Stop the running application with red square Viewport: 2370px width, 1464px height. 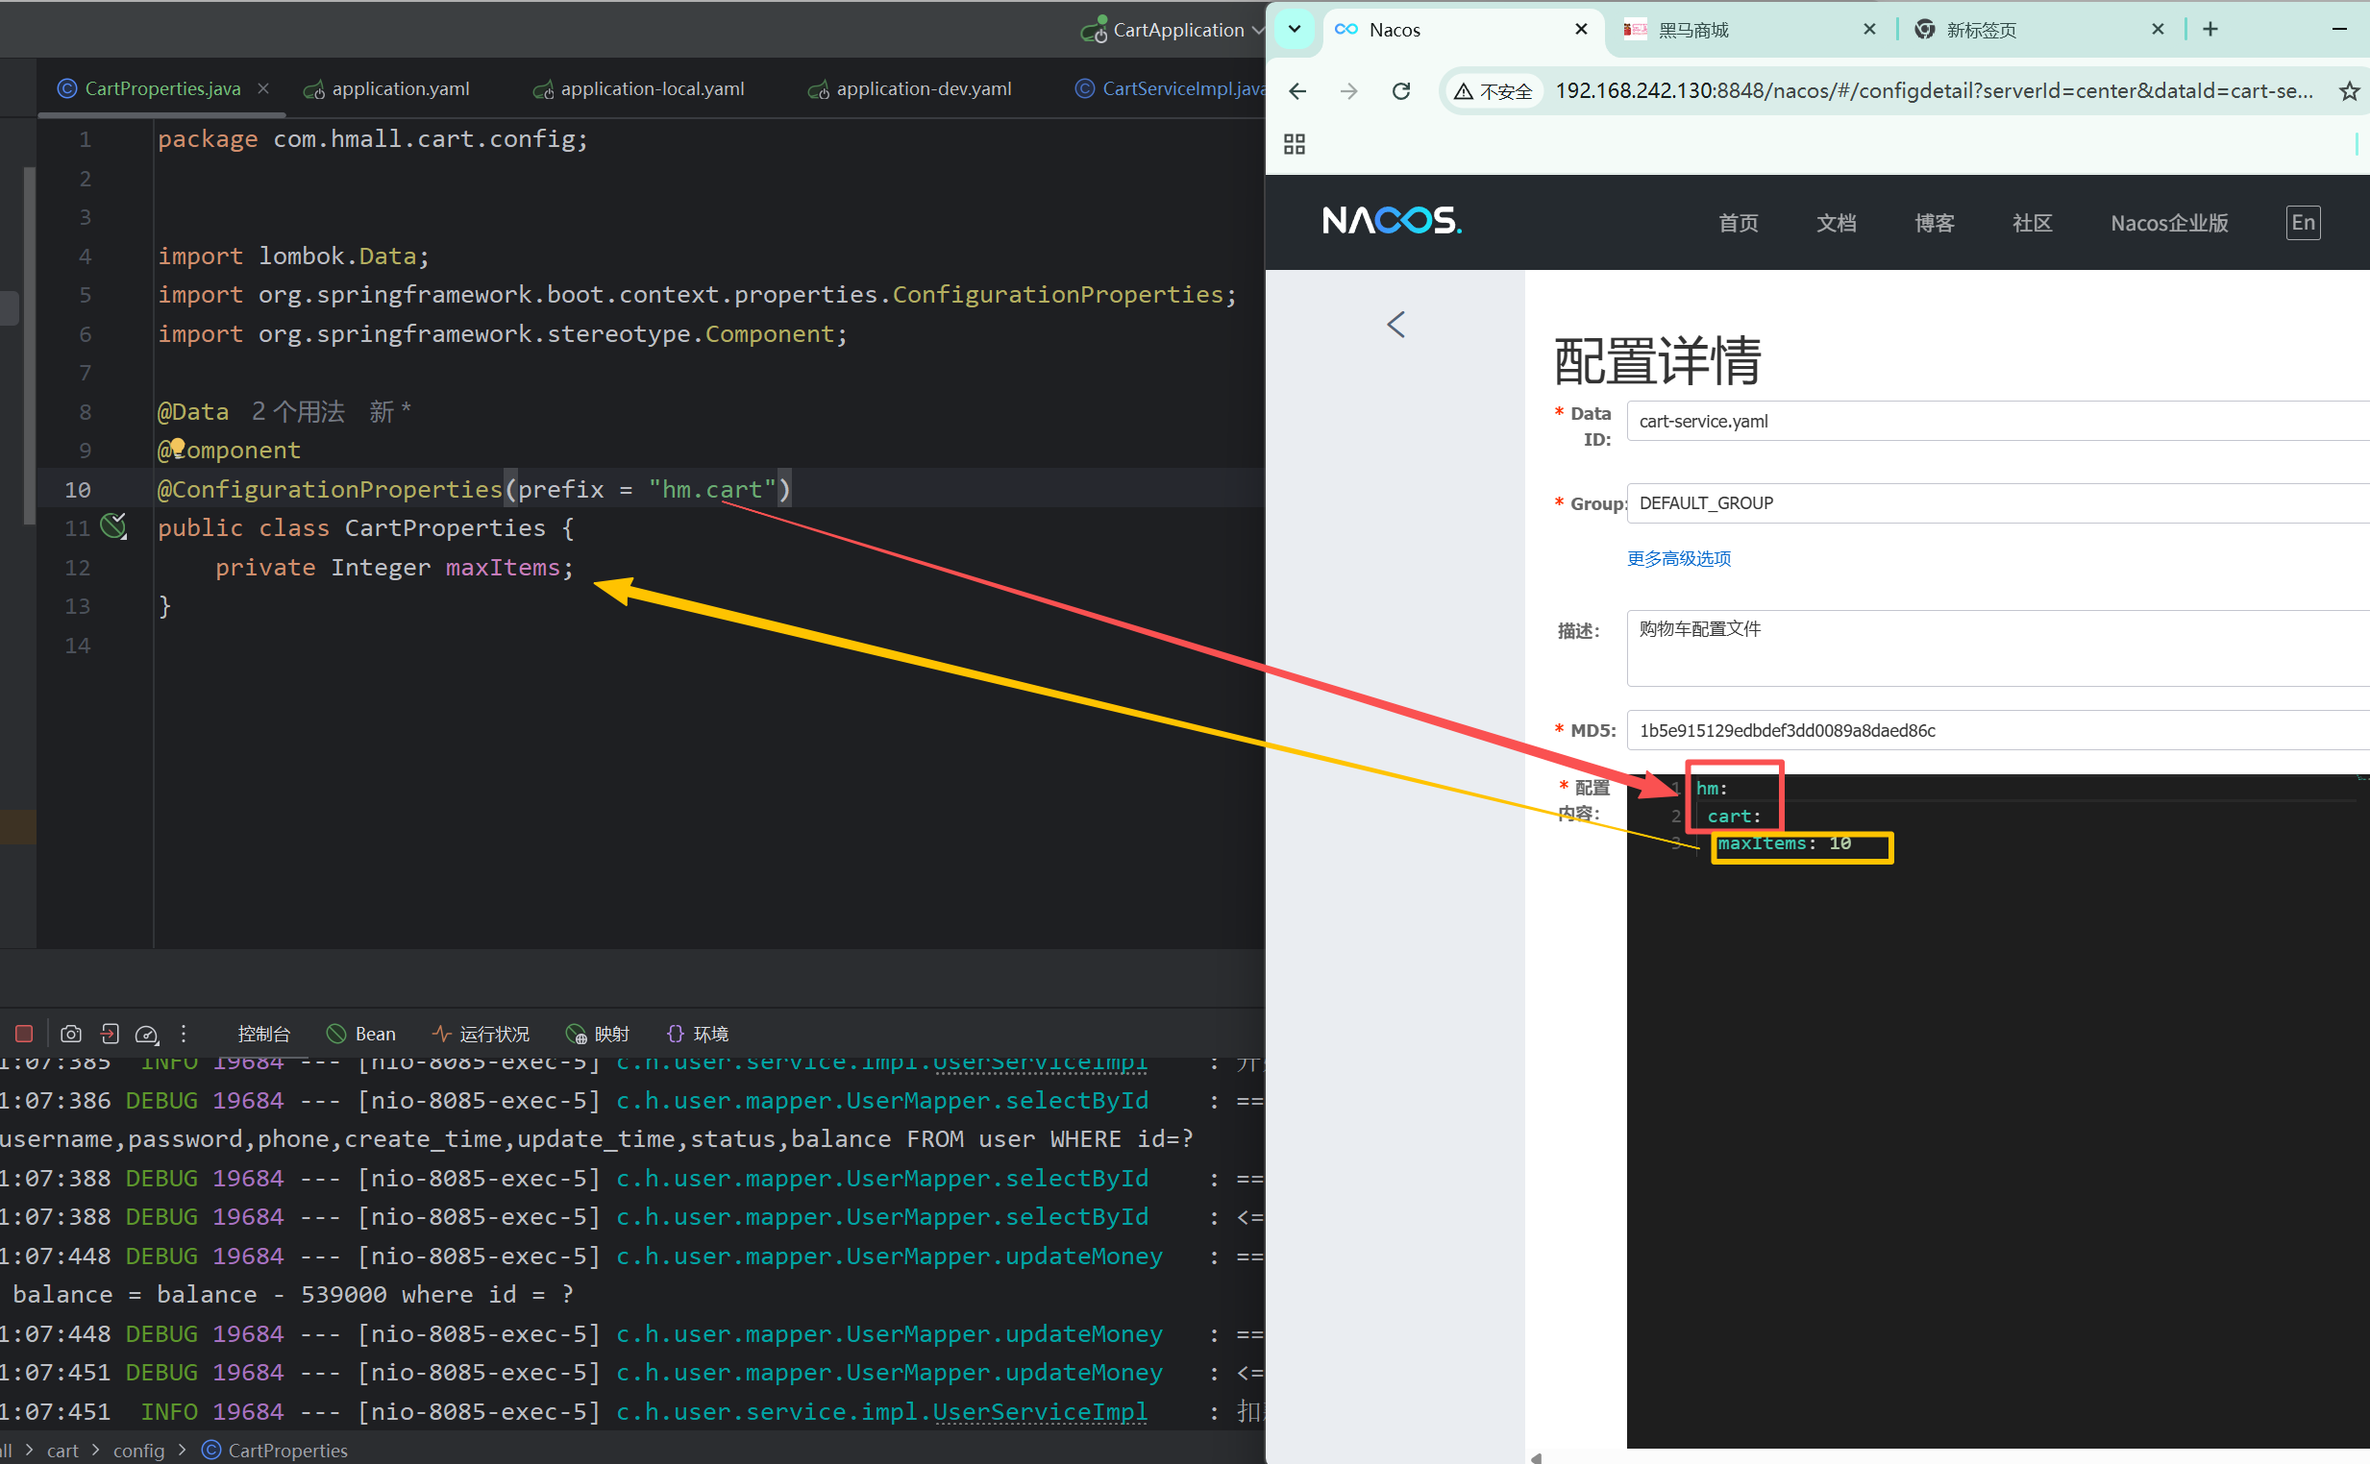click(24, 1033)
